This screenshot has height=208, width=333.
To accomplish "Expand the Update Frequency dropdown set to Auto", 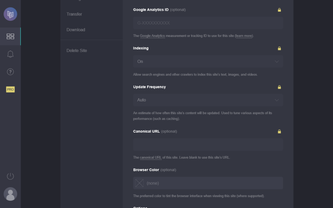I will 208,100.
